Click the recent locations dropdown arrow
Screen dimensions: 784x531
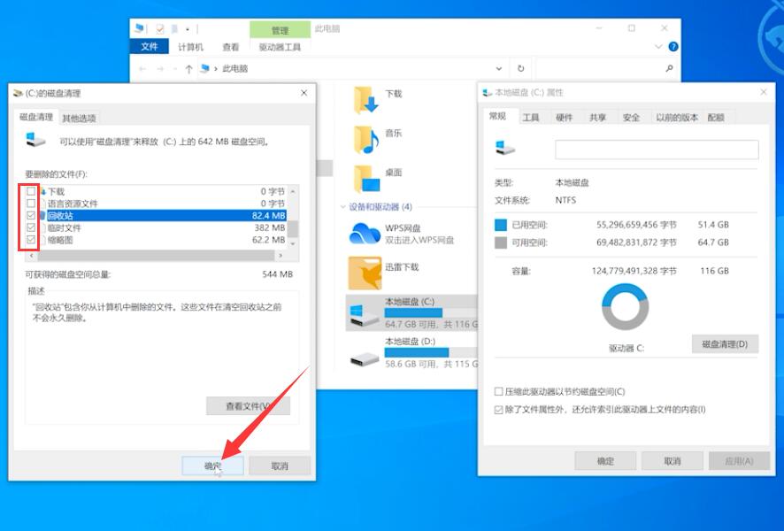[x=174, y=69]
